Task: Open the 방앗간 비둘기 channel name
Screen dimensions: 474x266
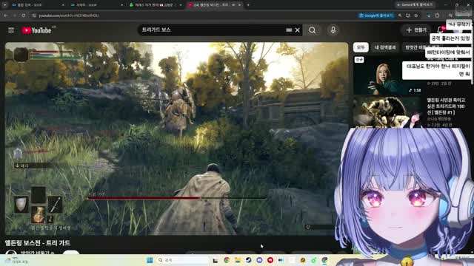Action: [35, 252]
